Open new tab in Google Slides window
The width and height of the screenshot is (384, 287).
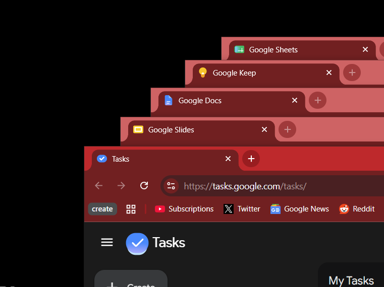click(x=287, y=129)
